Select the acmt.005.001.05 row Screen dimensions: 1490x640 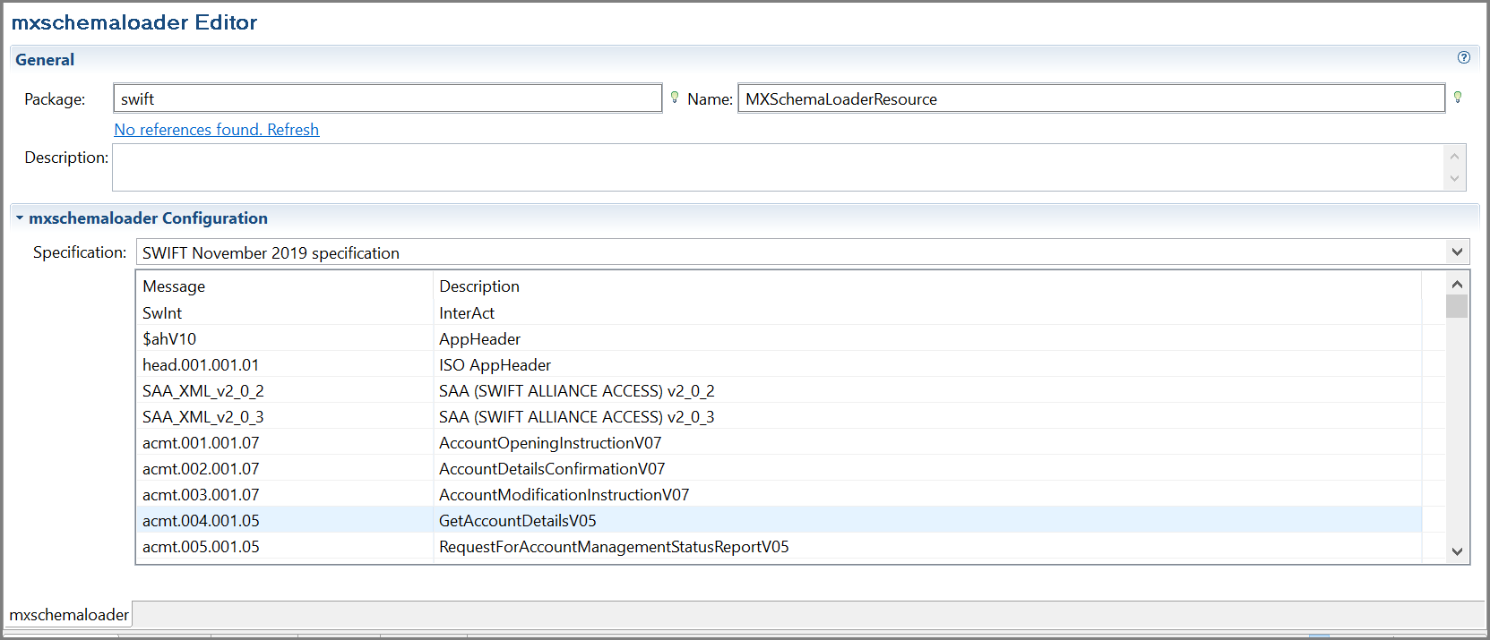coord(779,547)
